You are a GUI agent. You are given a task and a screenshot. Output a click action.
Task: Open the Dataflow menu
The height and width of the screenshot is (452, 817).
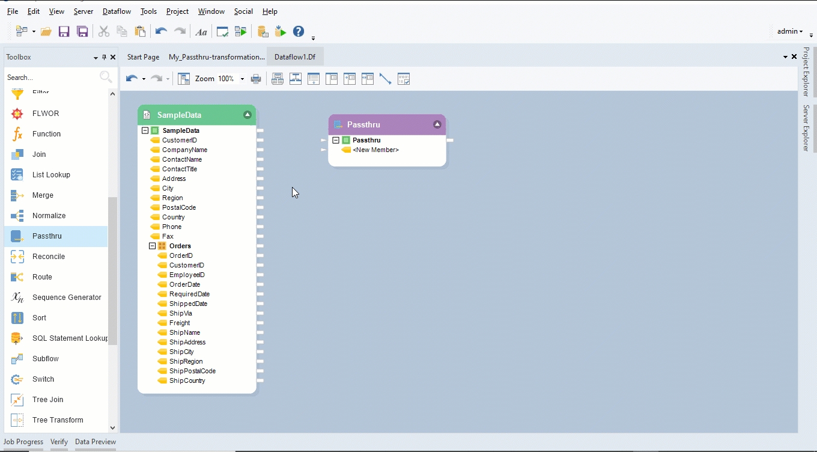pyautogui.click(x=118, y=11)
